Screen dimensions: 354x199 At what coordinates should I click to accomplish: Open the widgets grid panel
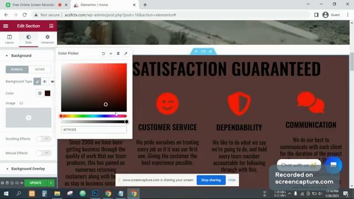tap(51, 26)
